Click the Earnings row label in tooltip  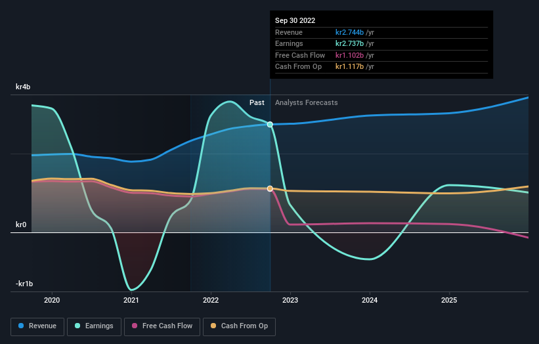(289, 43)
